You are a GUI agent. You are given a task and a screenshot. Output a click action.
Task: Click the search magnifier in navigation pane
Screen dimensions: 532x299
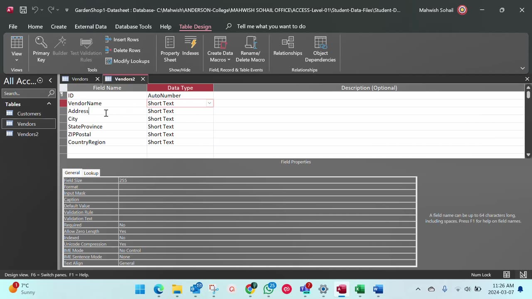[51, 93]
